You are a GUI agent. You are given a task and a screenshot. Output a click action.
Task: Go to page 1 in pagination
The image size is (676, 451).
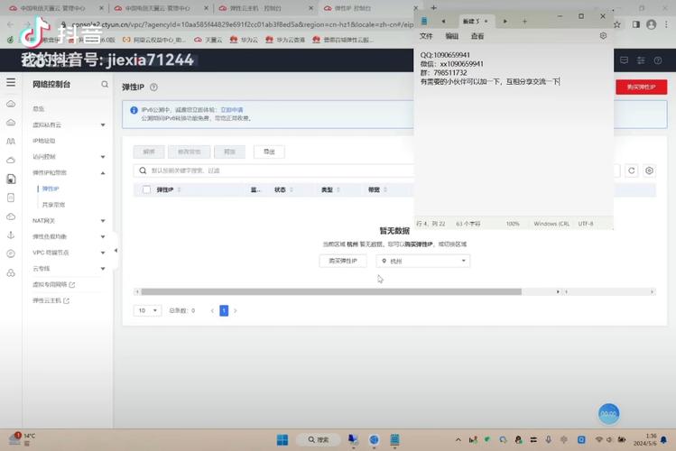coord(224,310)
